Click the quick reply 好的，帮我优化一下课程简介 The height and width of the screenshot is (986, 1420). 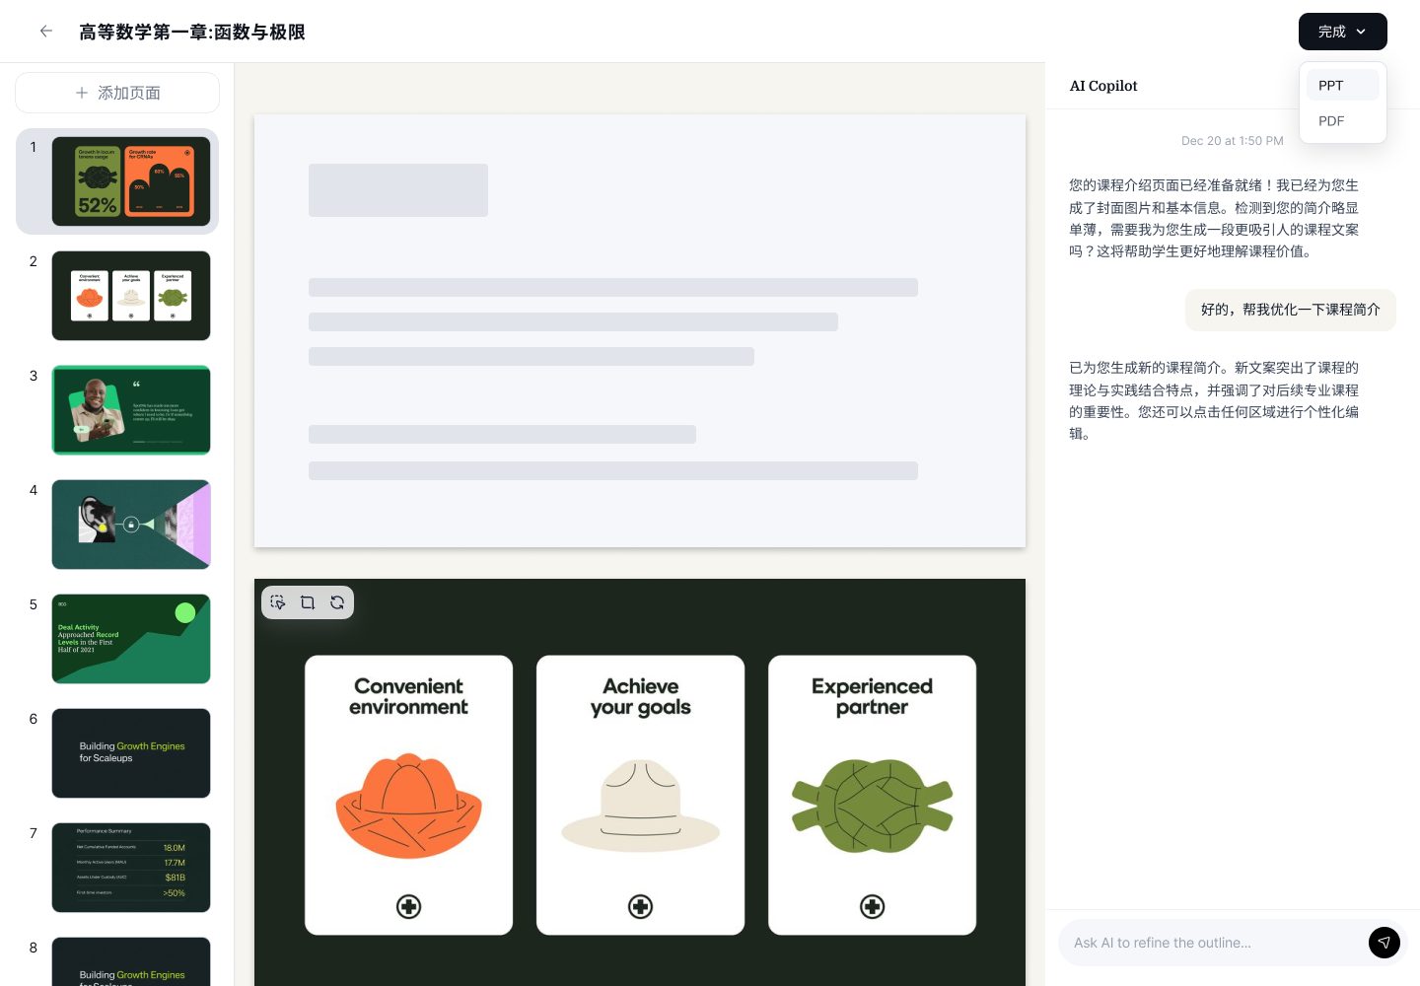pos(1290,310)
